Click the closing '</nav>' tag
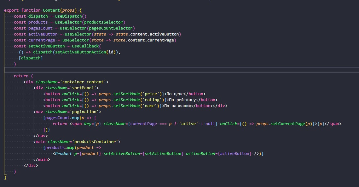 41,136
